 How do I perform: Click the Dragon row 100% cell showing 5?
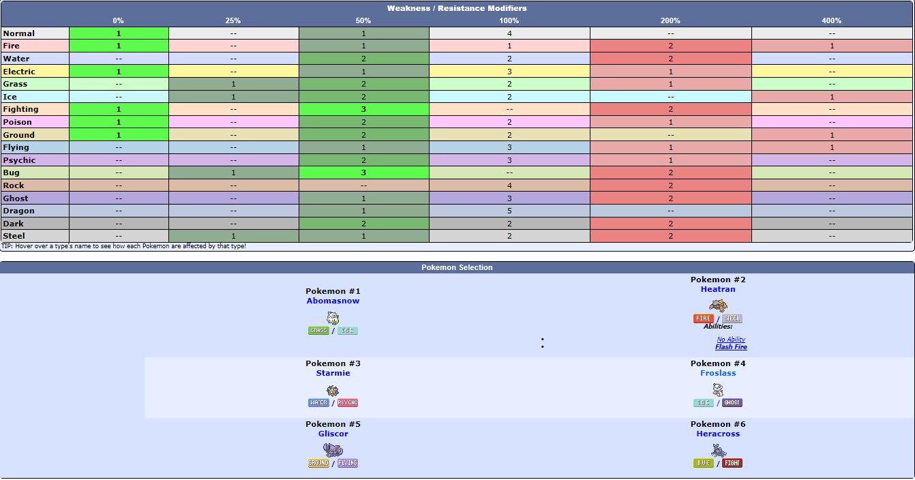pyautogui.click(x=509, y=211)
